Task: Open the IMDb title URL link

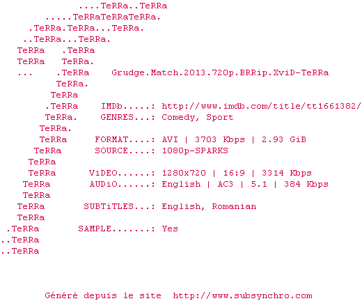Action: (261, 106)
